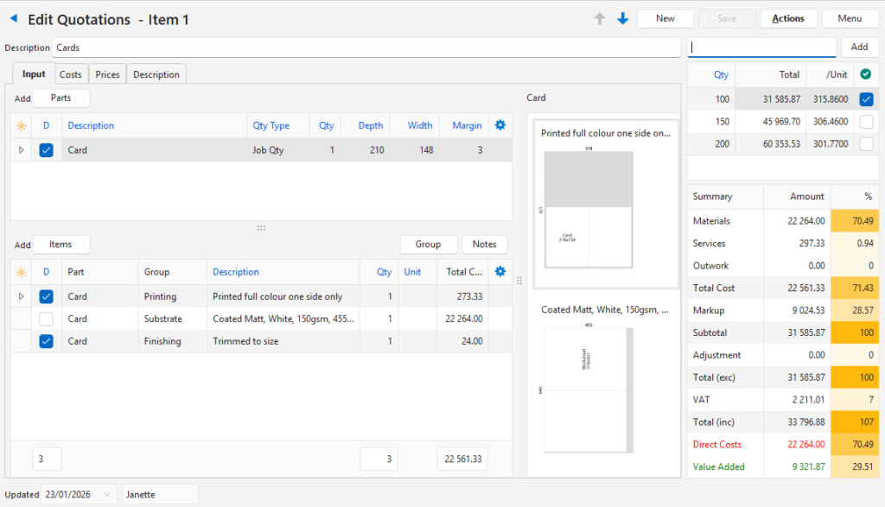Open the gear column settings in the Parts grid
This screenshot has height=507, width=885.
pos(500,124)
